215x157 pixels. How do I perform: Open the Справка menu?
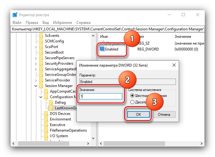tap(83, 23)
